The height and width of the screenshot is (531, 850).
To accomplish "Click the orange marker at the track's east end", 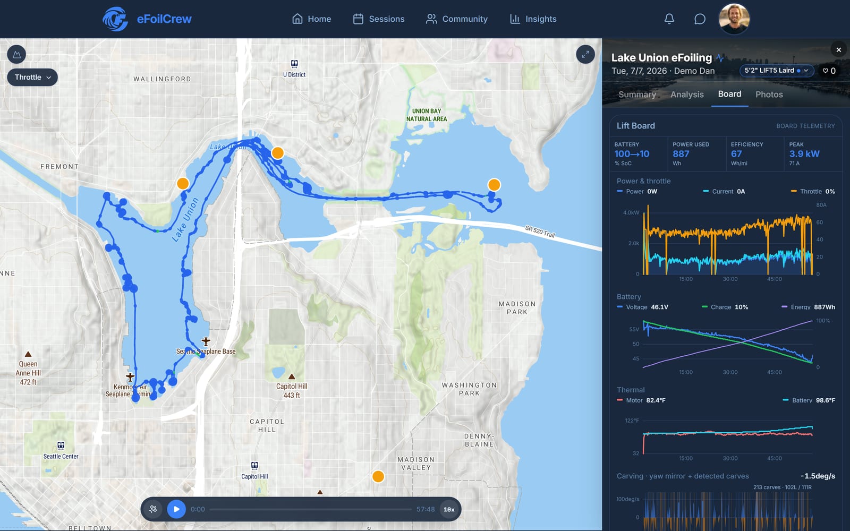I will click(x=494, y=185).
